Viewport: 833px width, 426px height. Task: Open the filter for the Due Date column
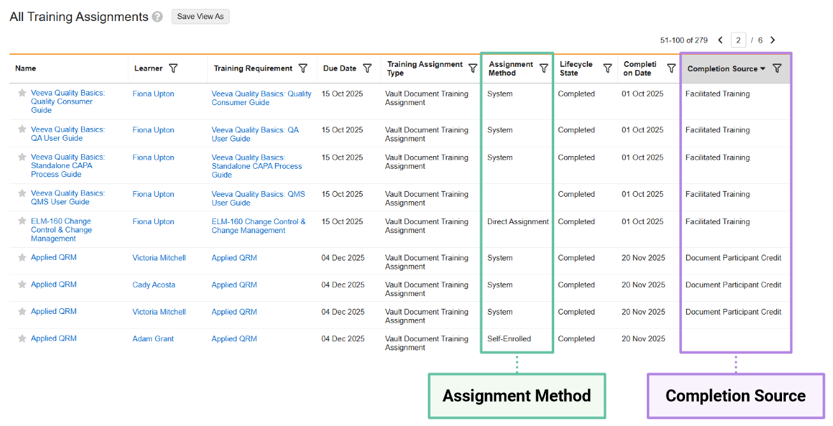point(367,68)
